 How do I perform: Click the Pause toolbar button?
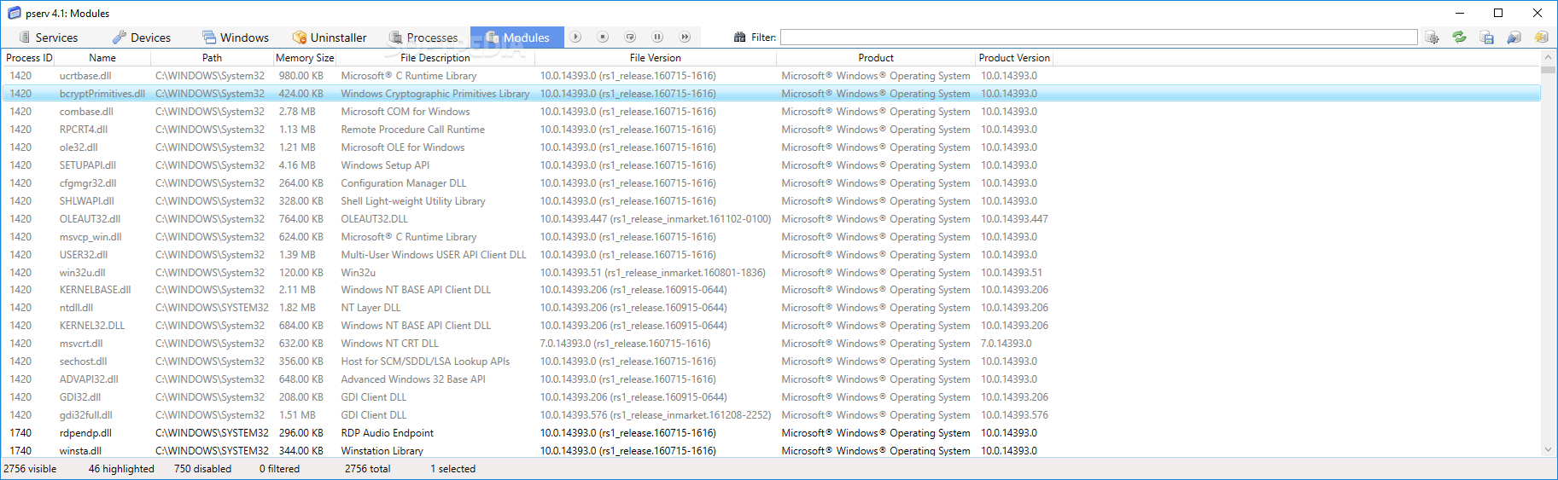pos(658,38)
